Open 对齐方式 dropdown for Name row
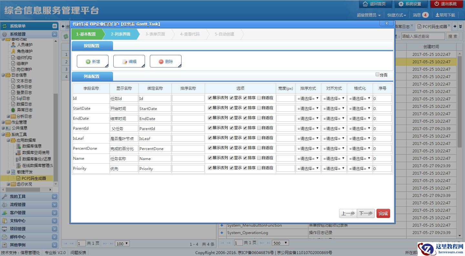Screen dimensions: 465x256 (x=334, y=159)
